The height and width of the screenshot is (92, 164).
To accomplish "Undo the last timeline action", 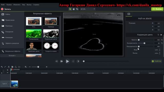I will (x=2, y=67).
